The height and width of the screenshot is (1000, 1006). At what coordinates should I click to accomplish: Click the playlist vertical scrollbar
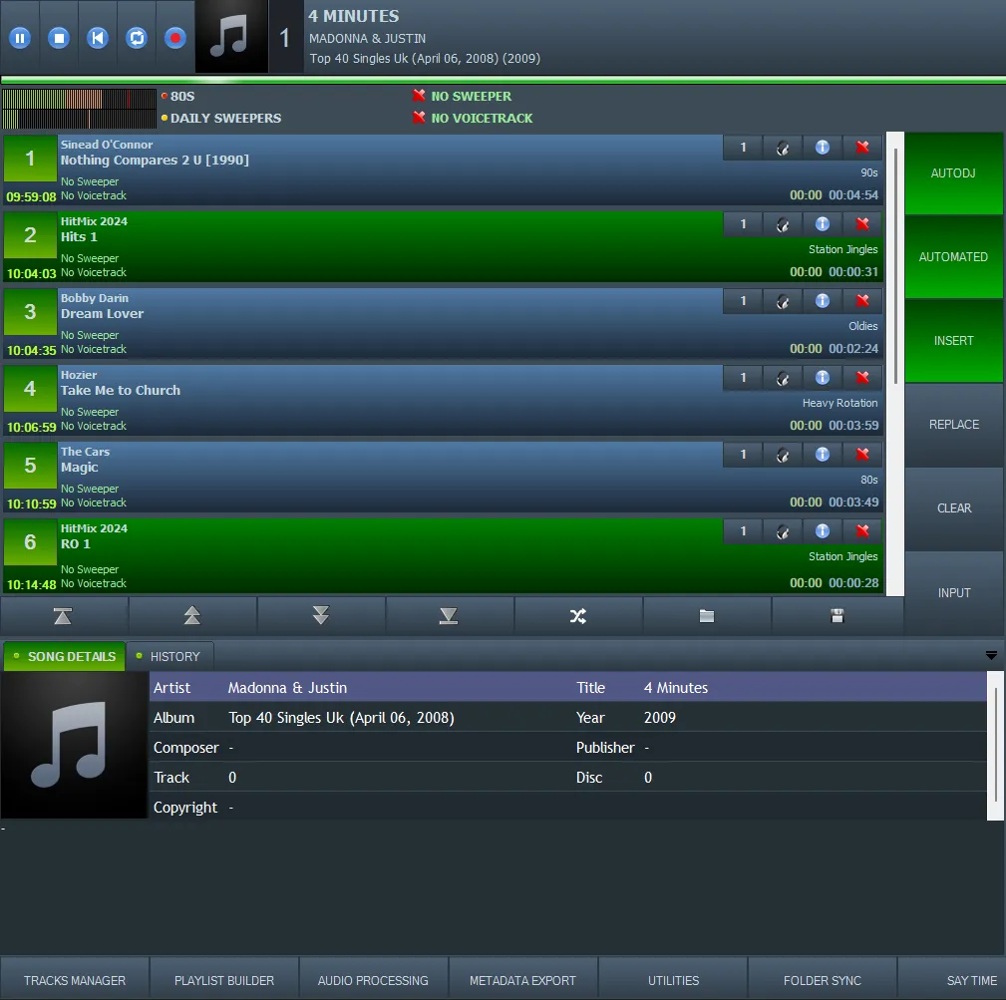(895, 266)
